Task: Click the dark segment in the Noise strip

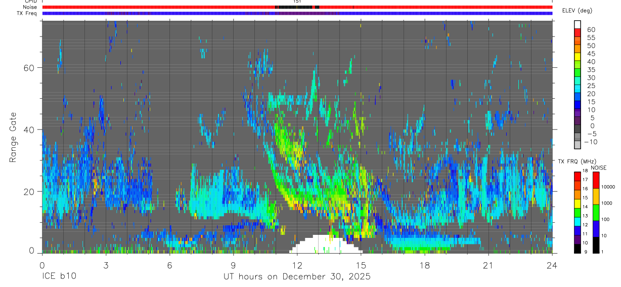Action: click(x=296, y=7)
